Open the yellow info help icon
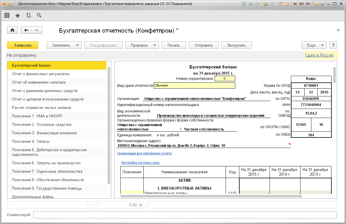Screen dimensions: 346x224 [x=317, y=4]
